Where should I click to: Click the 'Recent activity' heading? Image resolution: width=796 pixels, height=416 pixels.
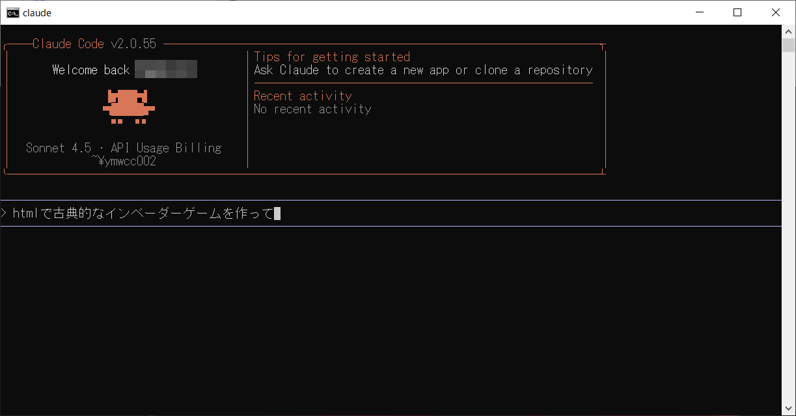pos(303,96)
